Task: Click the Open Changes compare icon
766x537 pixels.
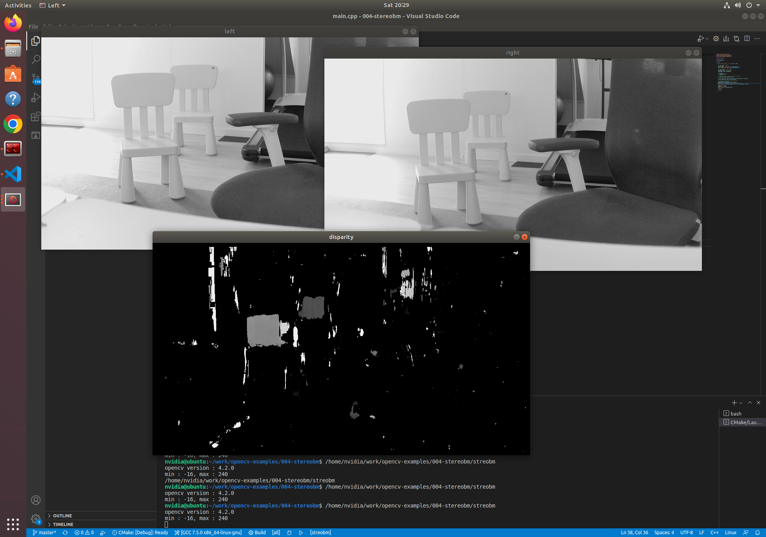Action: (x=737, y=39)
